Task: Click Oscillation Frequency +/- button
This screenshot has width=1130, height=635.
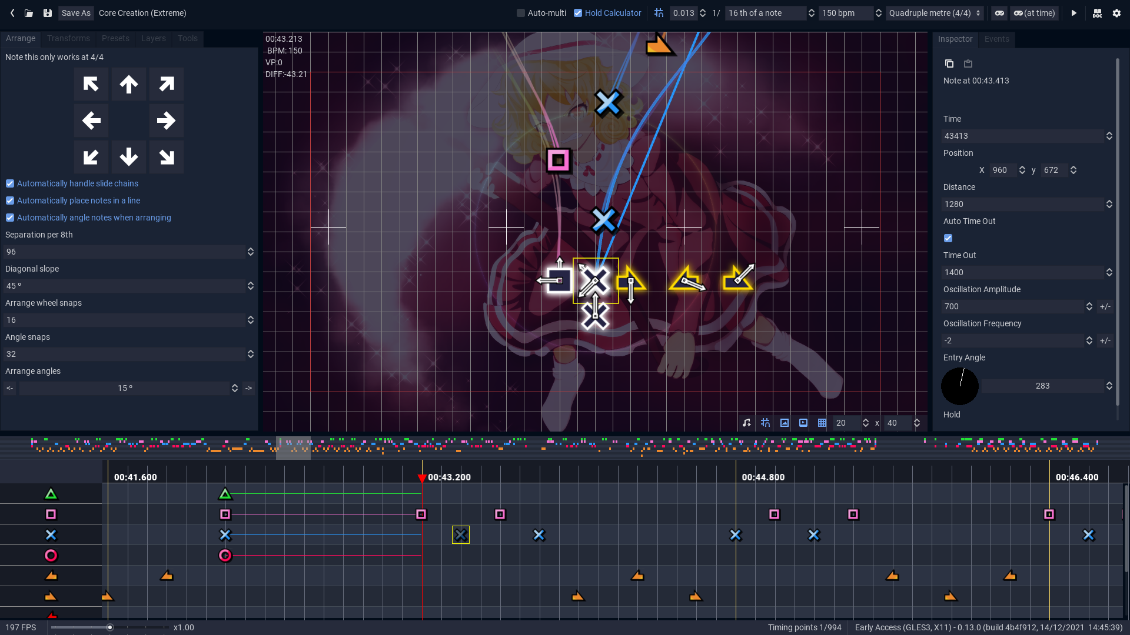Action: pos(1105,340)
